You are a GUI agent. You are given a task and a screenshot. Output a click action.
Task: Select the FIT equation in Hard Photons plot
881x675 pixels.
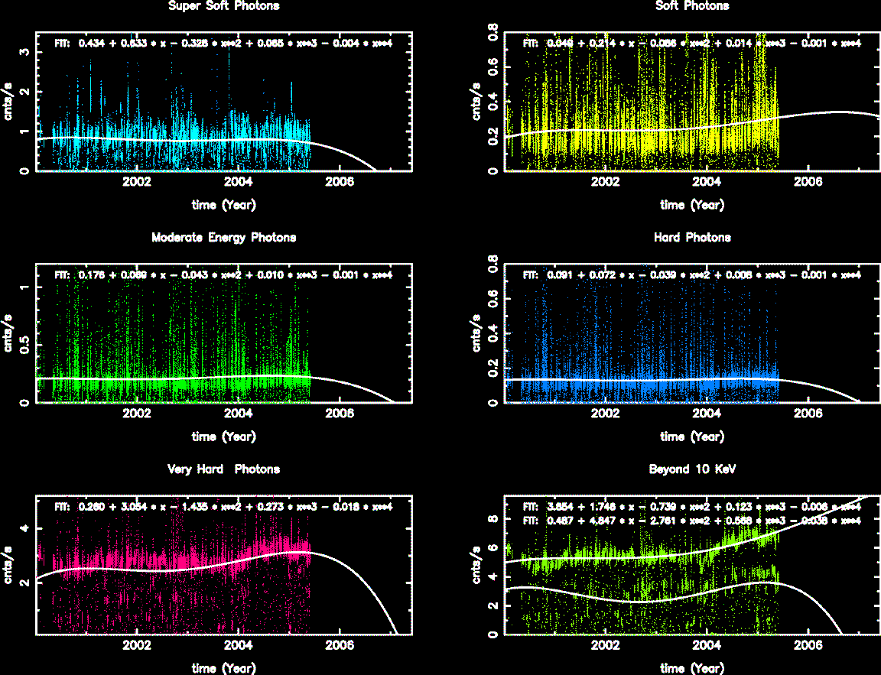pyautogui.click(x=692, y=275)
